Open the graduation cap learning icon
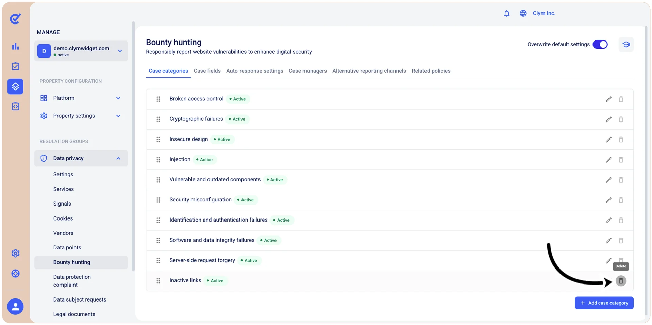The image size is (652, 325). (626, 44)
